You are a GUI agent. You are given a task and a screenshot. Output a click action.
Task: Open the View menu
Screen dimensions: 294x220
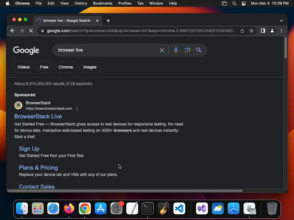[65, 3]
